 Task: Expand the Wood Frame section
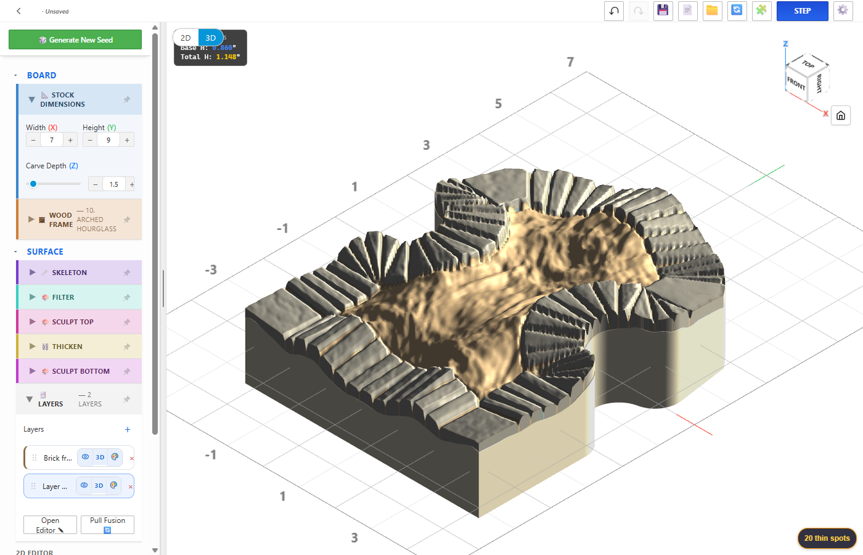click(x=31, y=220)
